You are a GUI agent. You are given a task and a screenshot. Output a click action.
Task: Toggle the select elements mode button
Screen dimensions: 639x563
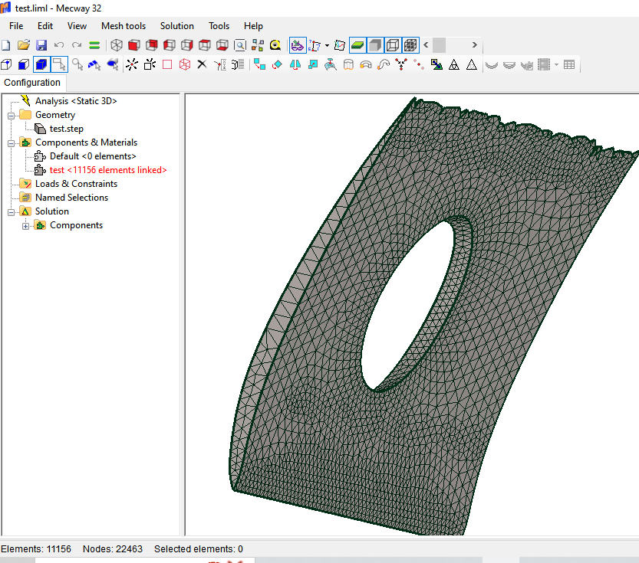41,65
